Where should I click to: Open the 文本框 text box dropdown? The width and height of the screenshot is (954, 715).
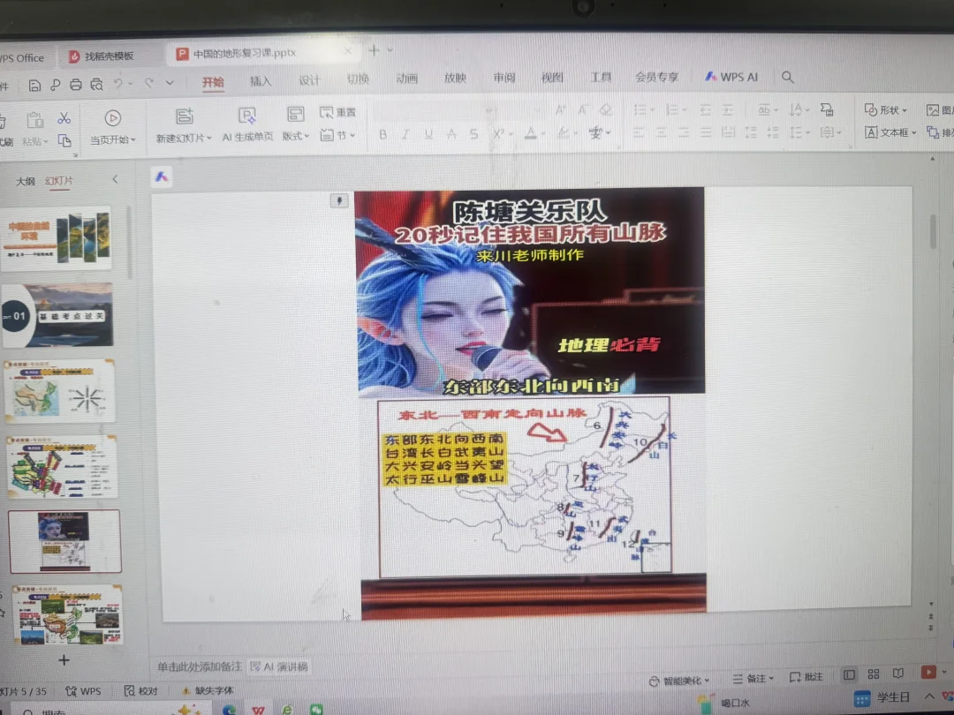(914, 132)
